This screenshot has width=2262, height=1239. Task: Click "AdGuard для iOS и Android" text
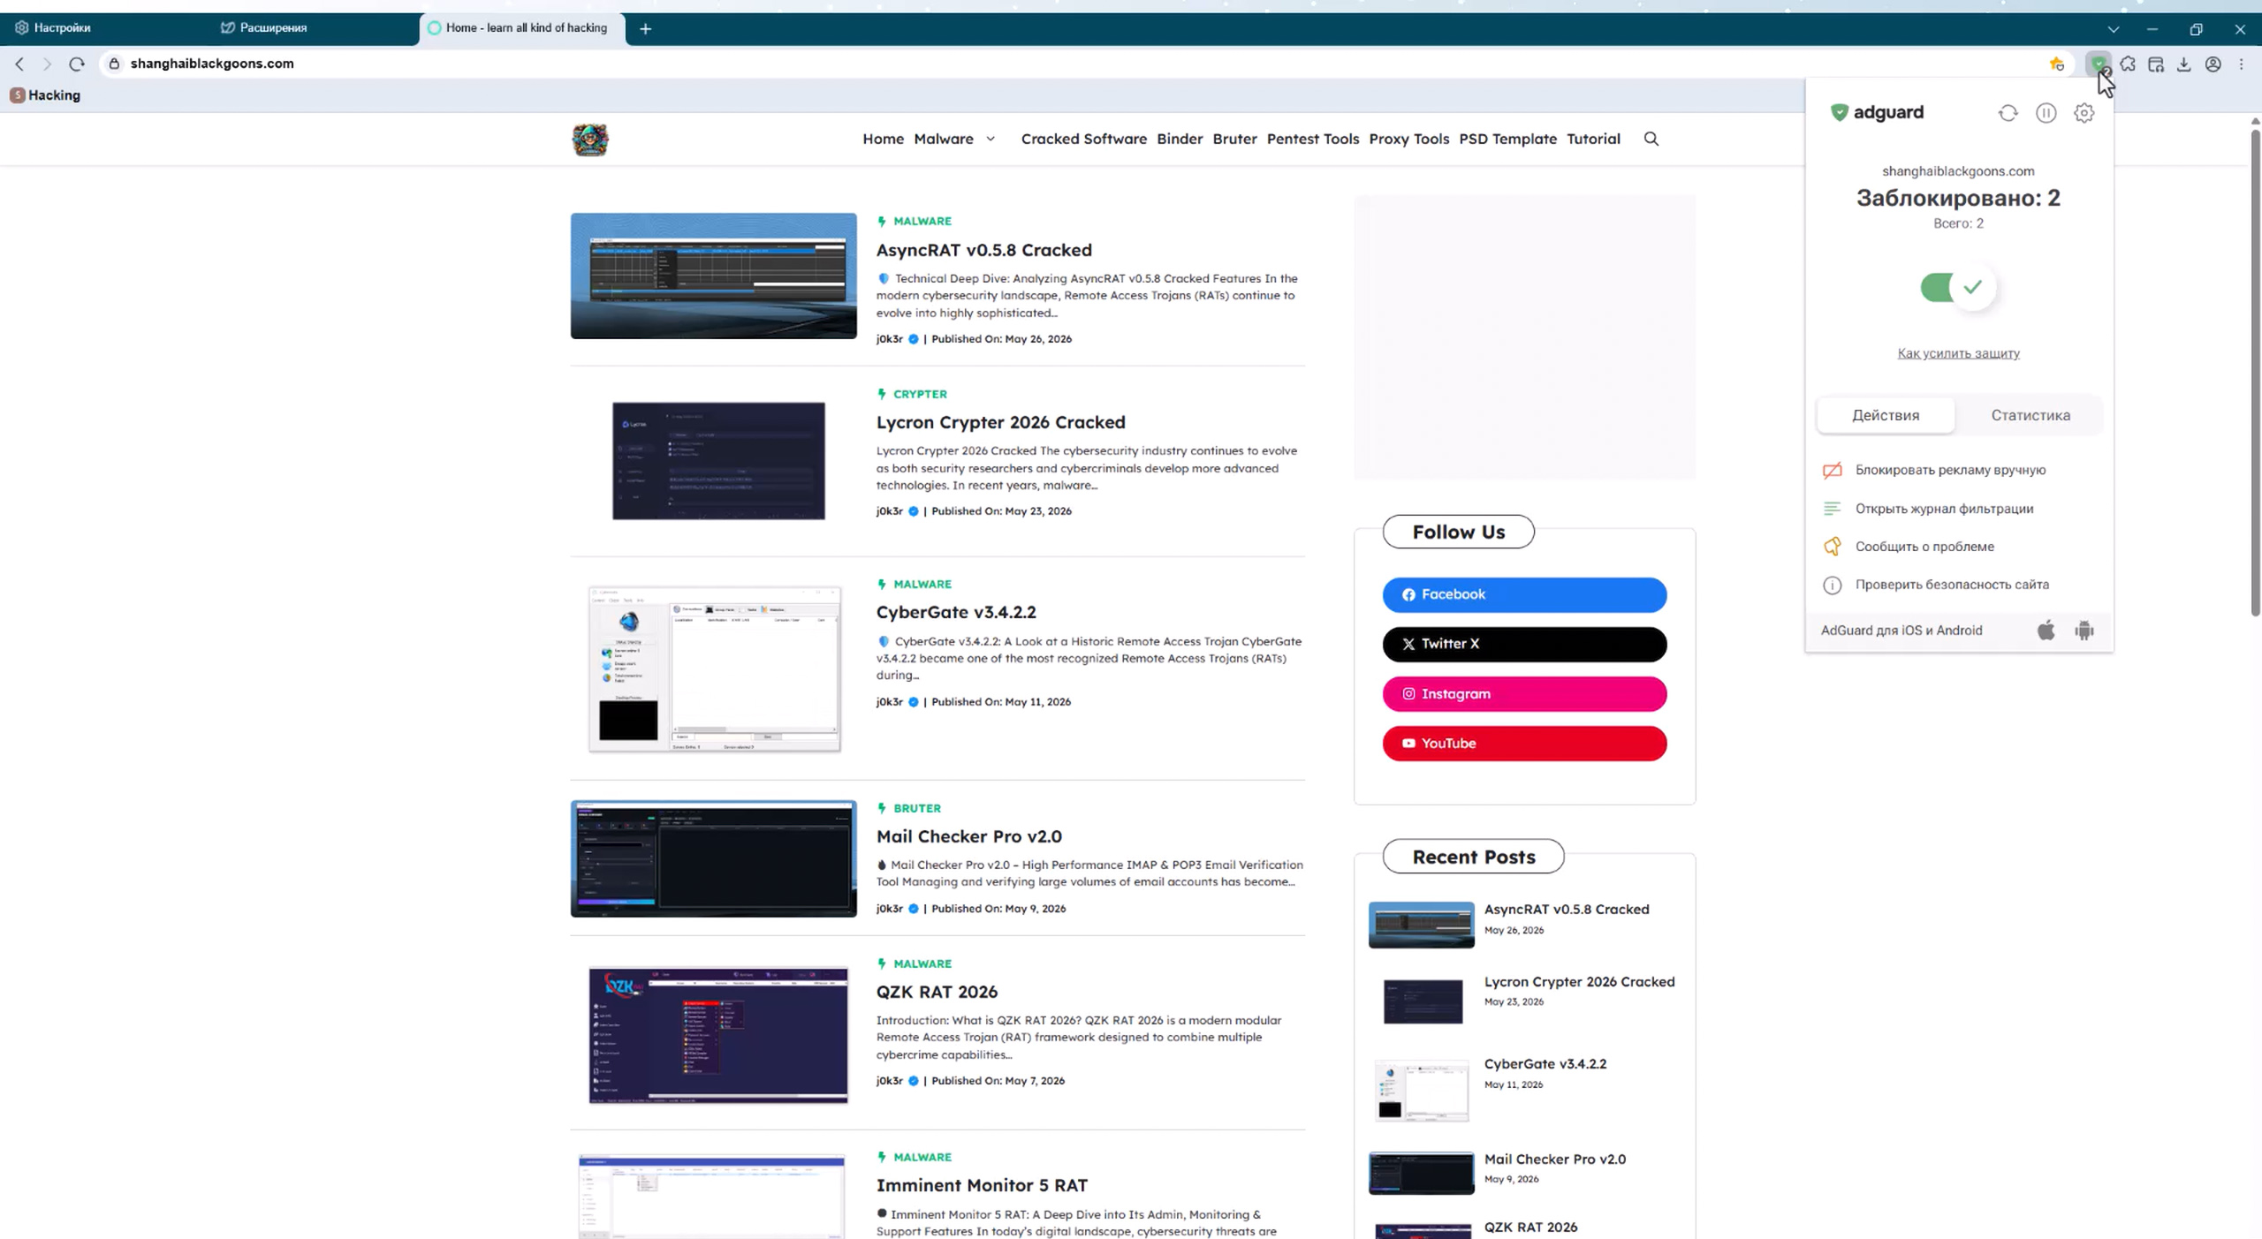1901,631
